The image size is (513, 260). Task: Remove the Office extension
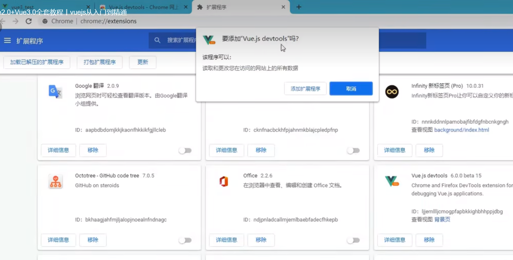click(x=261, y=240)
